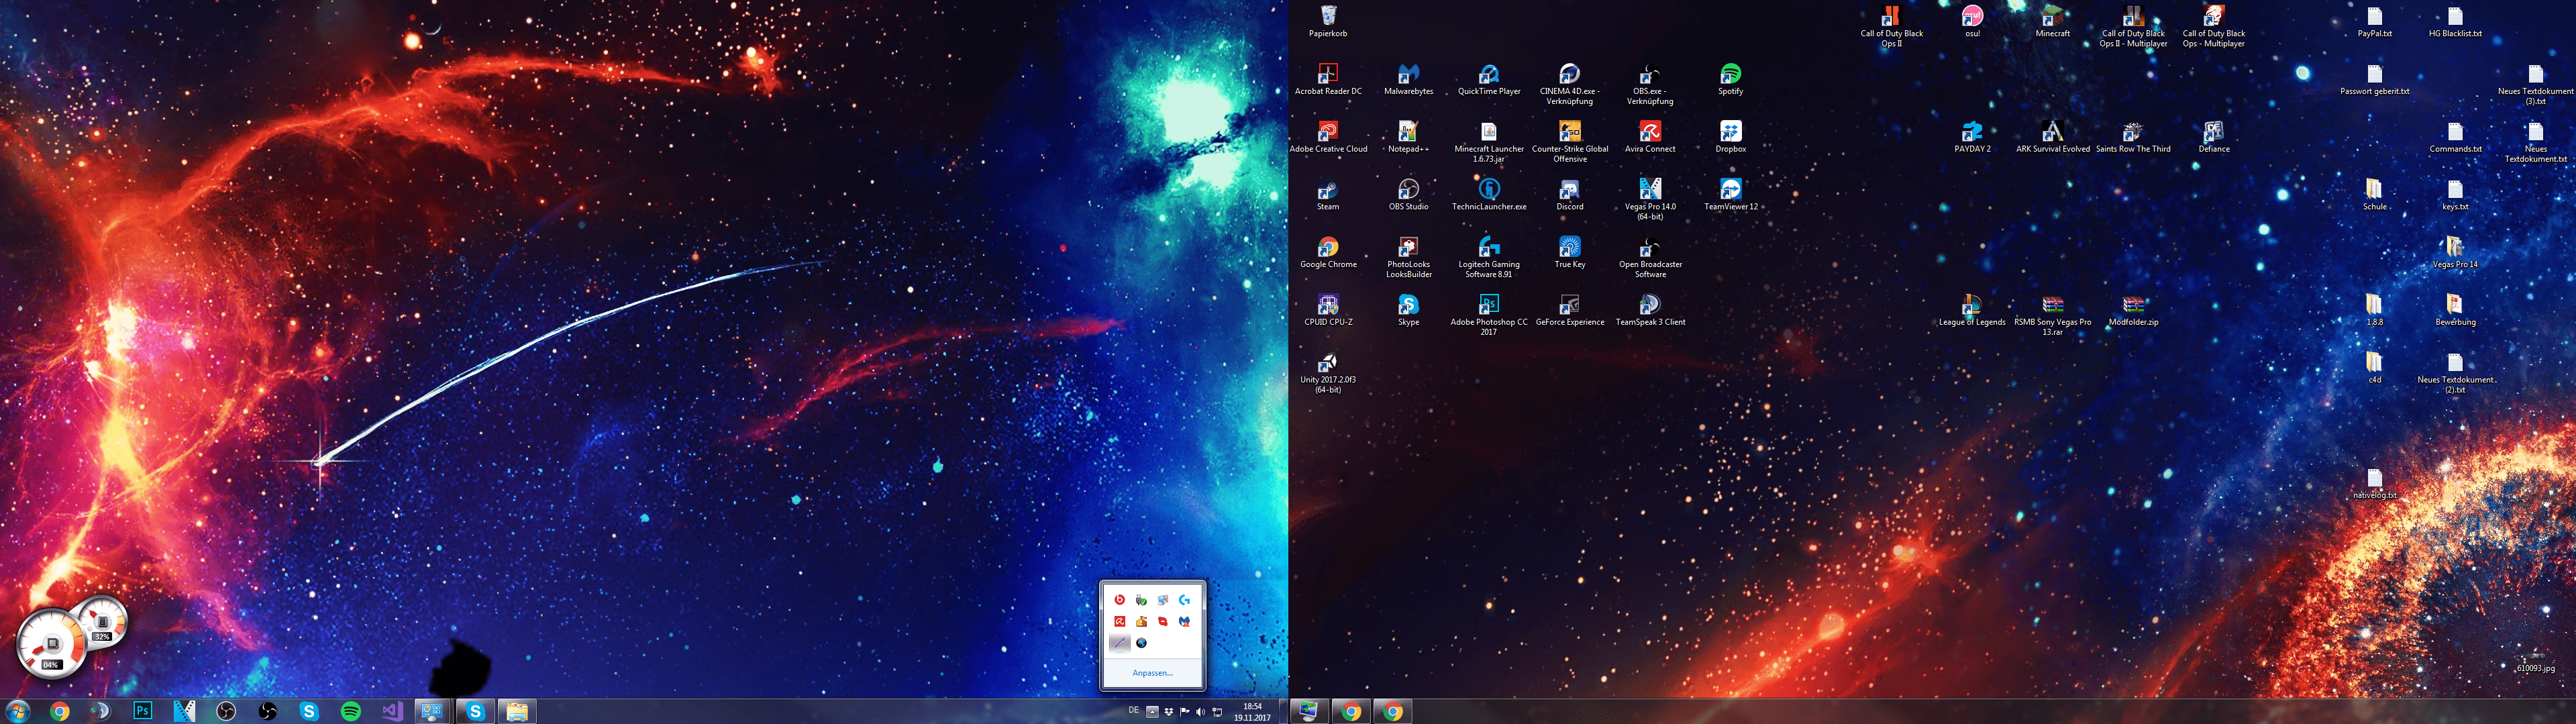Click Malwarebytes icon in tray popup
2576x724 pixels.
click(x=1184, y=622)
